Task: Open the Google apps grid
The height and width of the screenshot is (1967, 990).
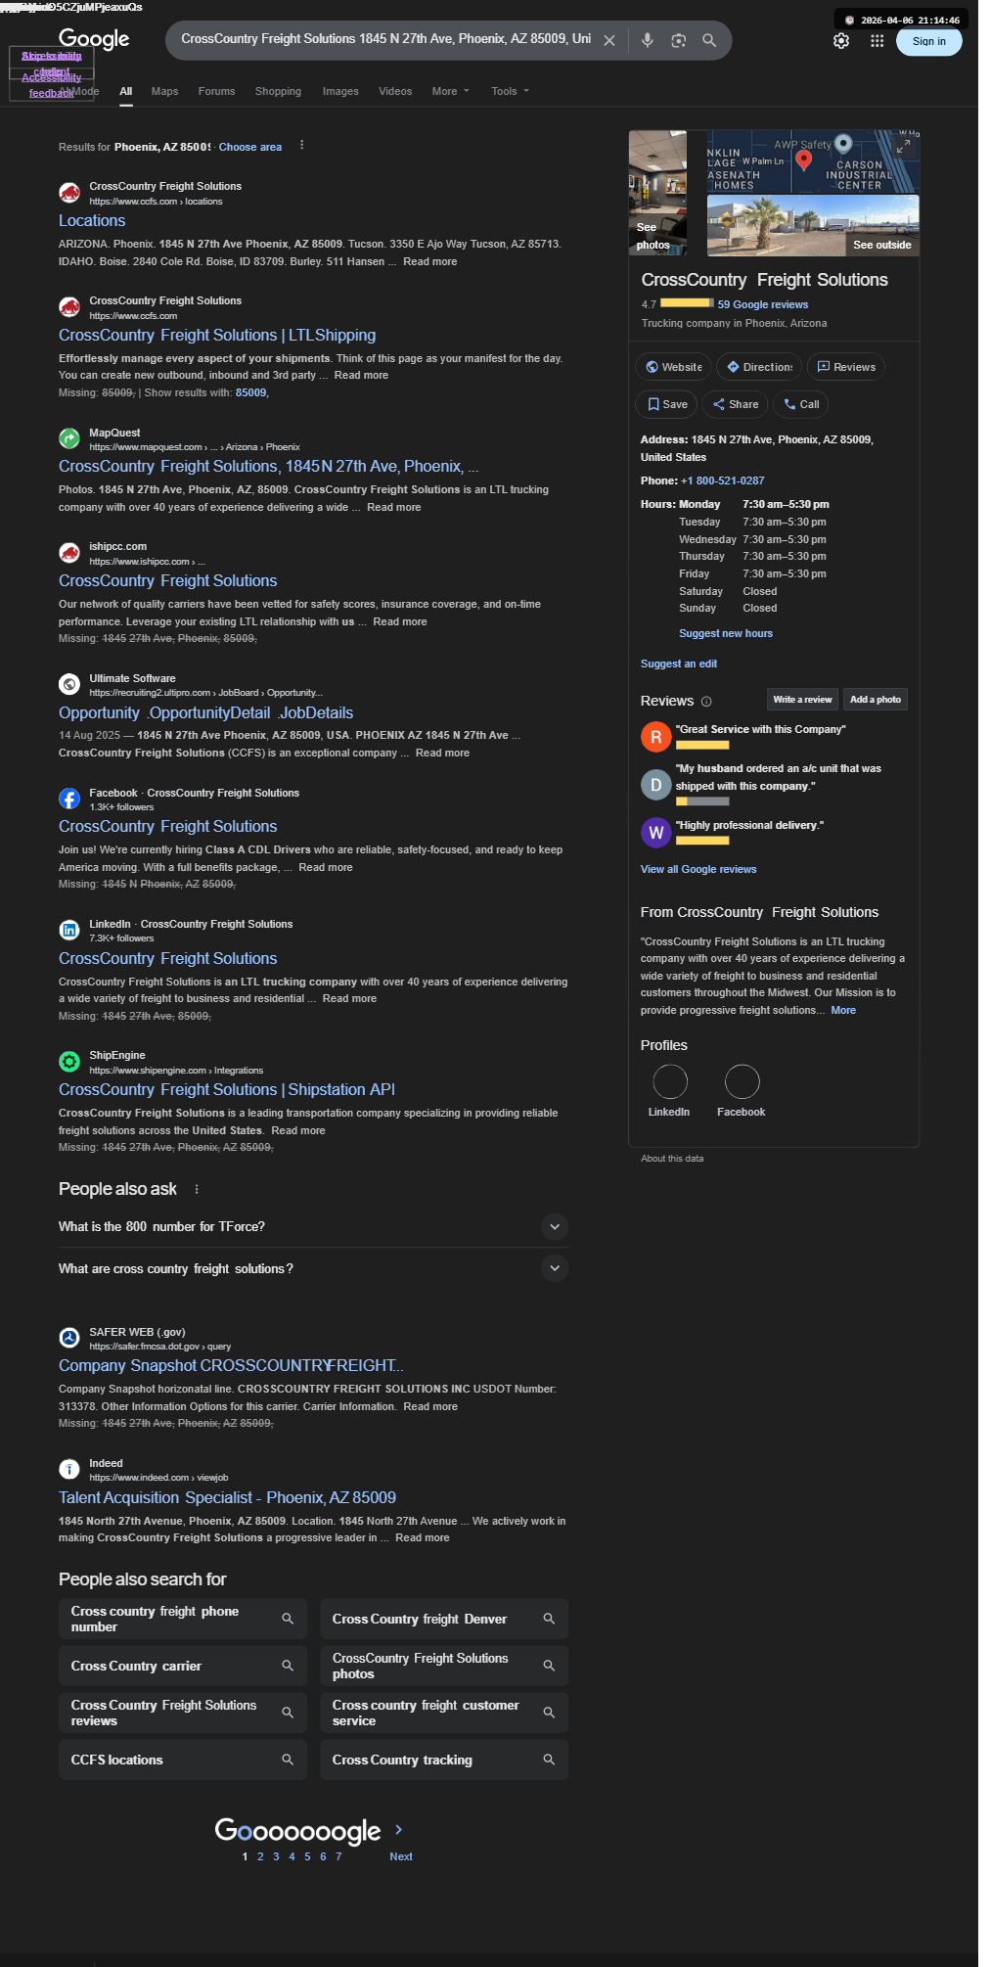Action: [877, 41]
